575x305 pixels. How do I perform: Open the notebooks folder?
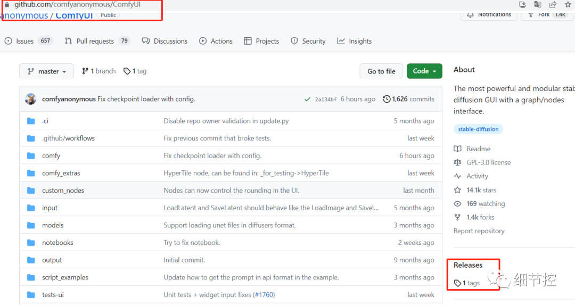[57, 243]
